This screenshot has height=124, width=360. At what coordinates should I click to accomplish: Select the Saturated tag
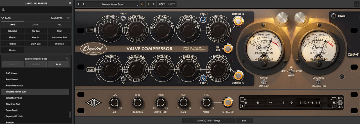(12, 31)
